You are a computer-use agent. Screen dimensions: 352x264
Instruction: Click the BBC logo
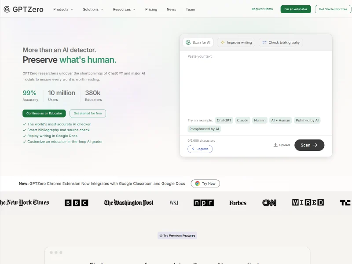tap(76, 203)
